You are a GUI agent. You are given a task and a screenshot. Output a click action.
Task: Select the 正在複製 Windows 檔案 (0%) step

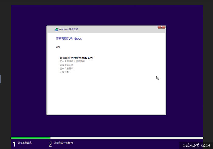click(77, 58)
